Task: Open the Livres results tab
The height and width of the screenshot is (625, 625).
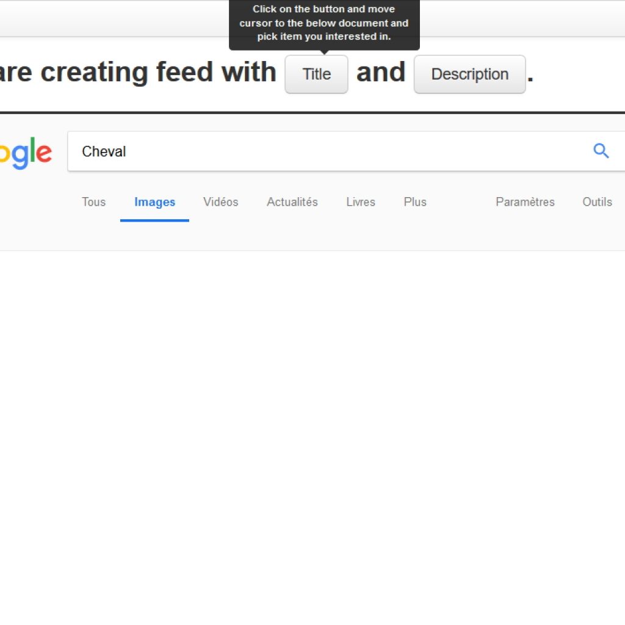Action: [x=361, y=201]
